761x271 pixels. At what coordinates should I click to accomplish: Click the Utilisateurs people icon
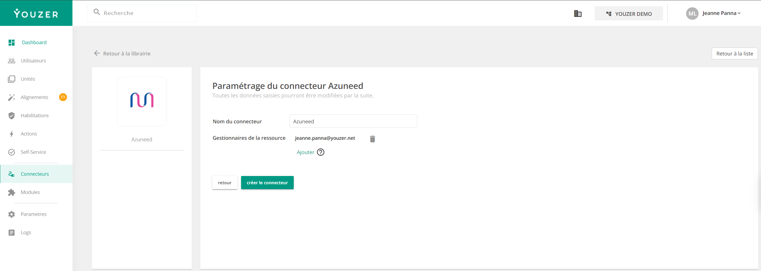(12, 61)
